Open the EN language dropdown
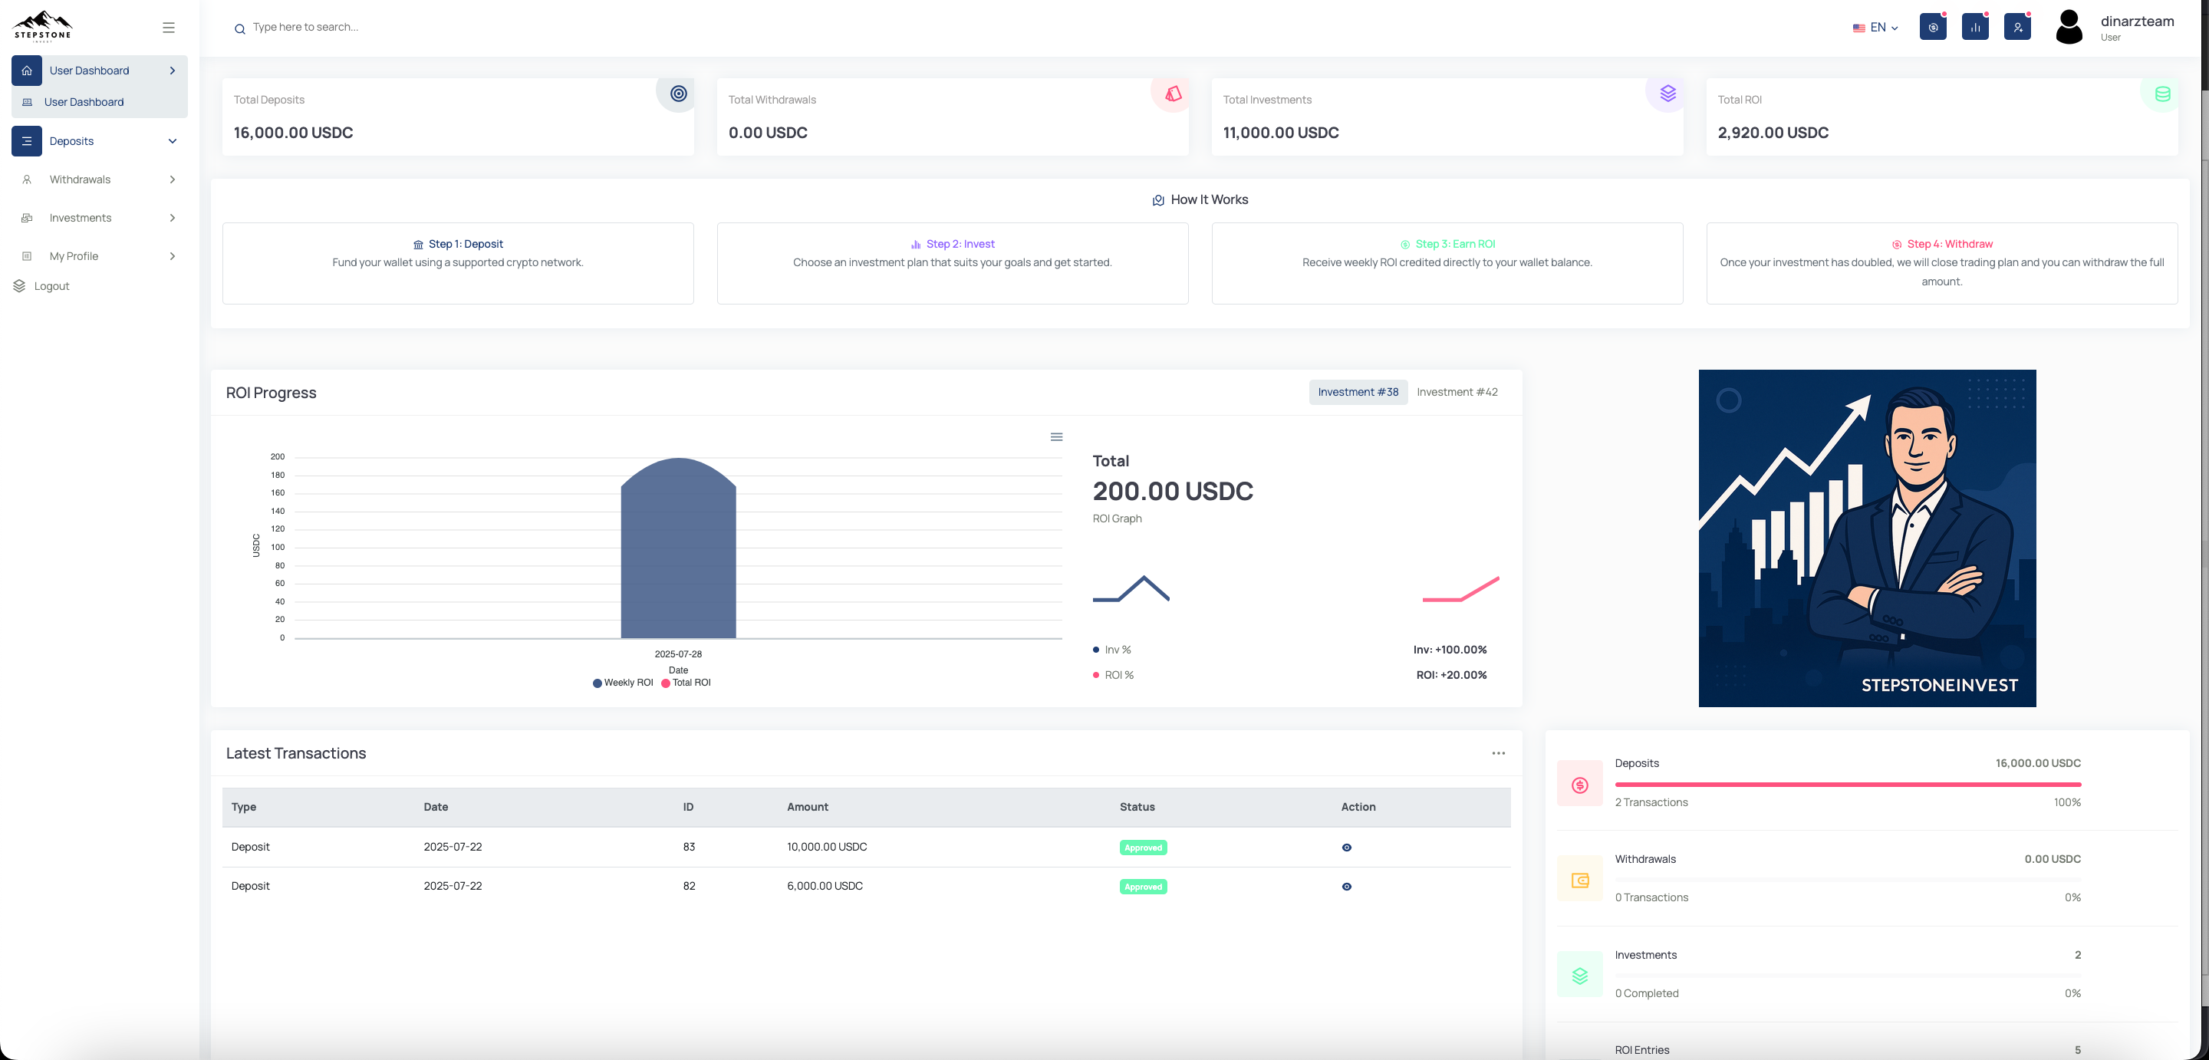The image size is (2209, 1060). (x=1875, y=28)
